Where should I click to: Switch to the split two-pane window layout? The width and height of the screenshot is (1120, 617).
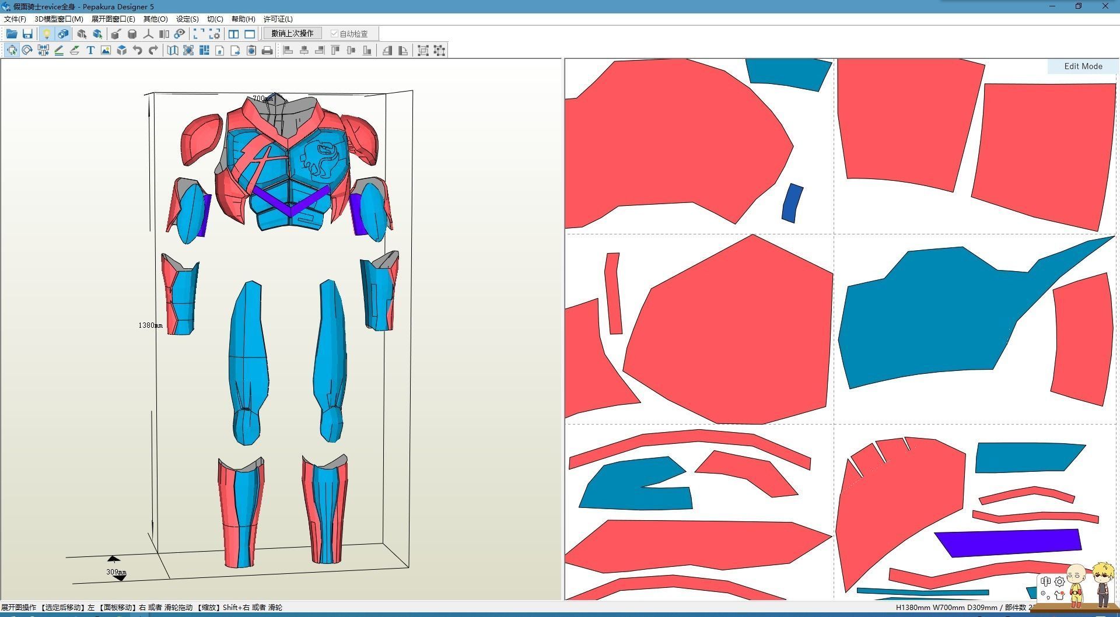[234, 34]
